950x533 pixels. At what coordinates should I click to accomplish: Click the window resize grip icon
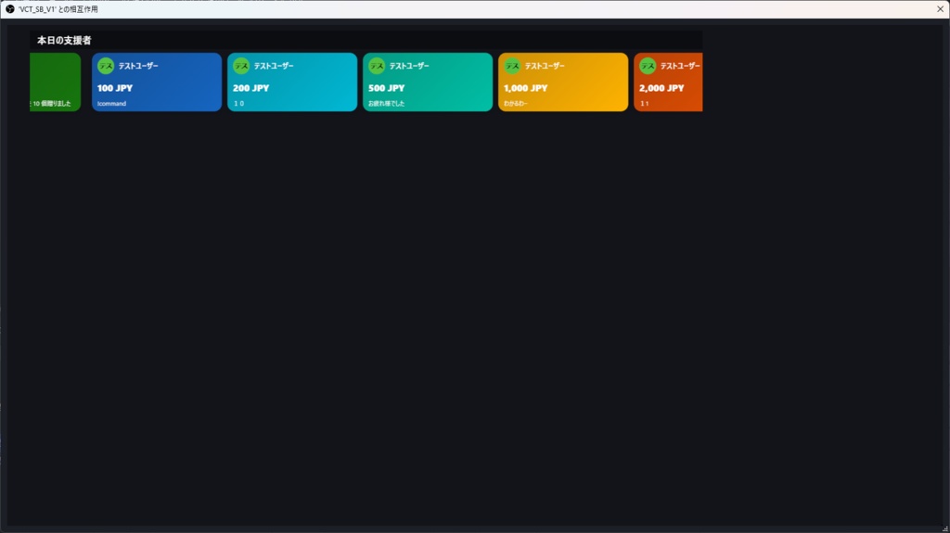tap(945, 528)
